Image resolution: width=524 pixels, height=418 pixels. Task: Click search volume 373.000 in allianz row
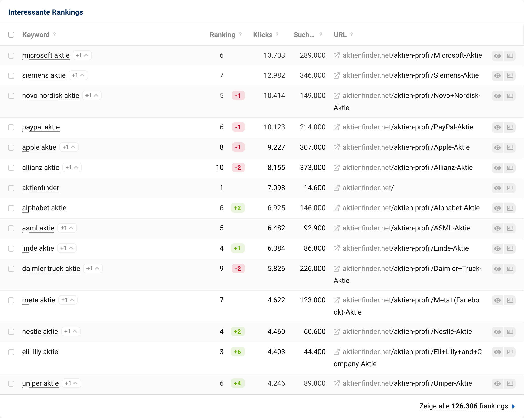coord(312,167)
